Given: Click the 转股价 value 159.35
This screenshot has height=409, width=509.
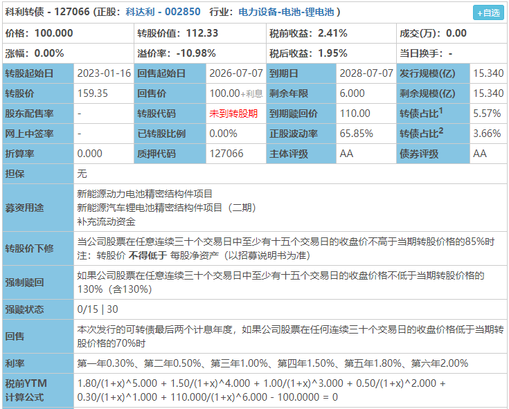Looking at the screenshot, I should click(93, 93).
